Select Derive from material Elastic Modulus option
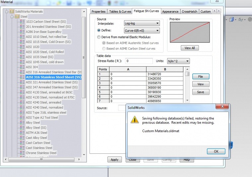The image size is (252, 177). [99, 37]
